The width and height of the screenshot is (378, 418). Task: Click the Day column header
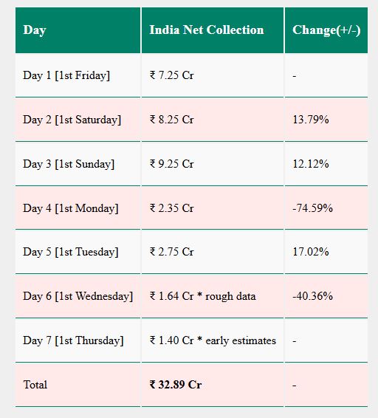point(78,30)
